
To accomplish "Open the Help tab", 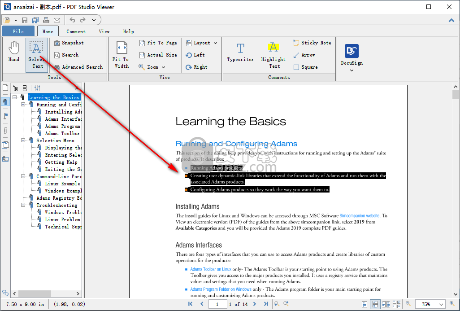I will coord(129,31).
